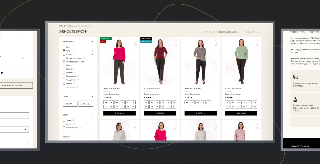Add burgundy top product В КОРЗИНУ
Screen dimensions: 320x164
[160, 113]
